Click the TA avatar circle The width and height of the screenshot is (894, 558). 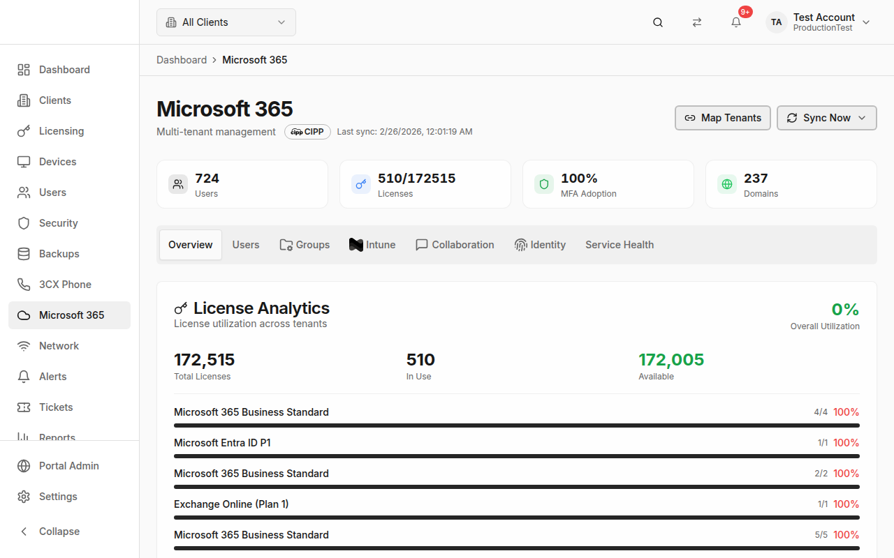coord(777,22)
